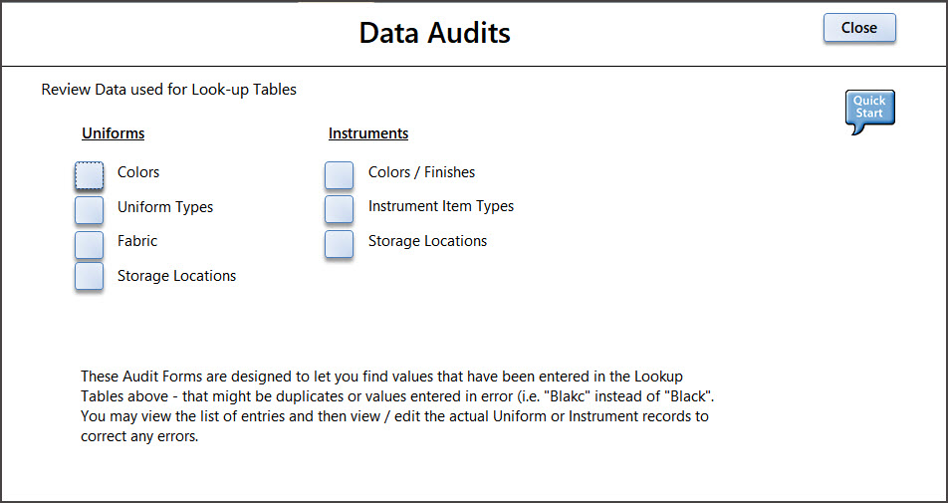Viewport: 948px width, 503px height.
Task: Click the "Data Audits" title heading
Action: (x=434, y=33)
